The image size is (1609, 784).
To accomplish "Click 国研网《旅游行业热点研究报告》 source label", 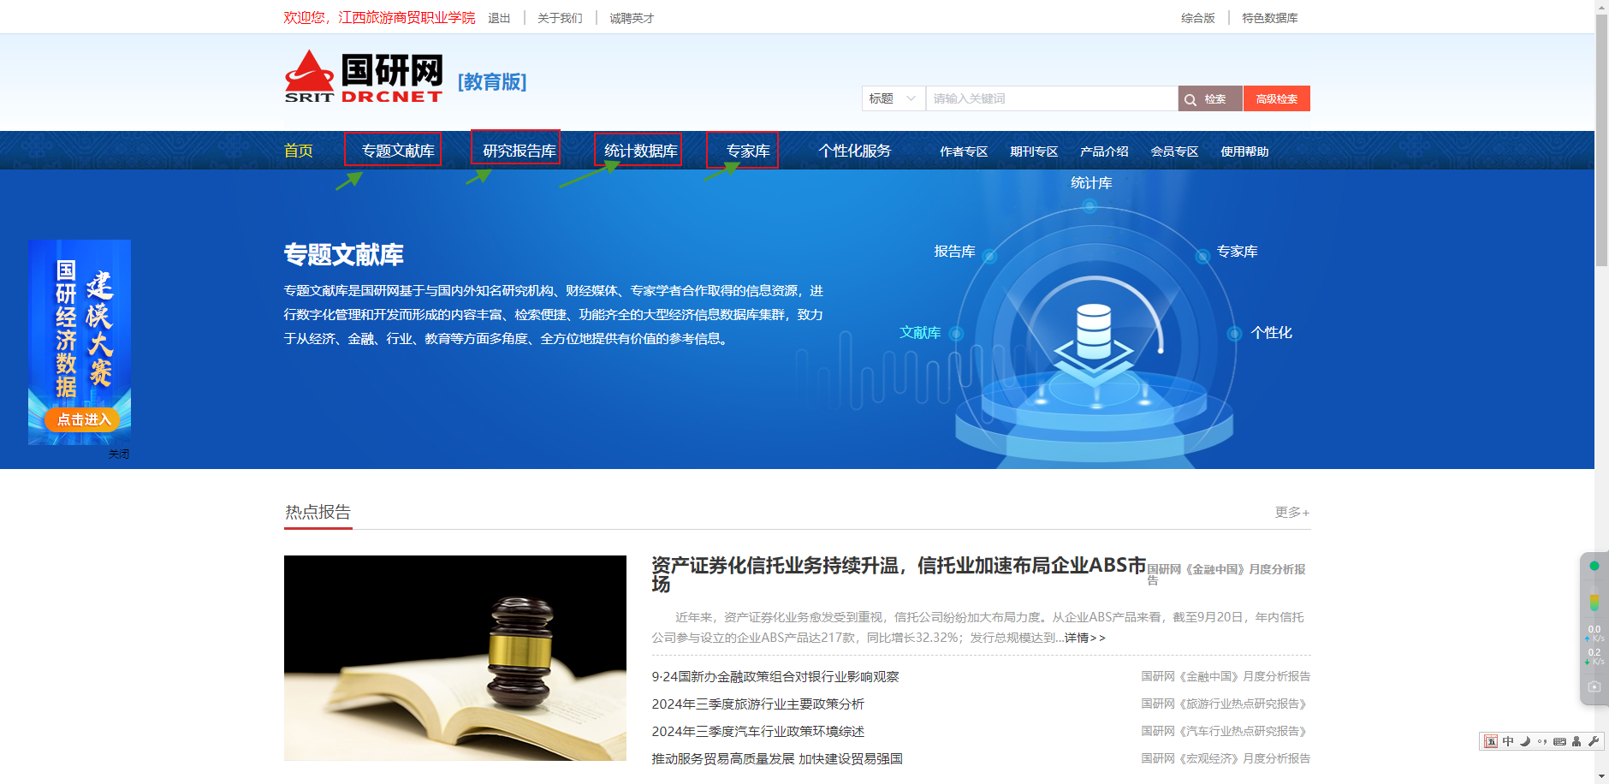I will [x=1226, y=704].
